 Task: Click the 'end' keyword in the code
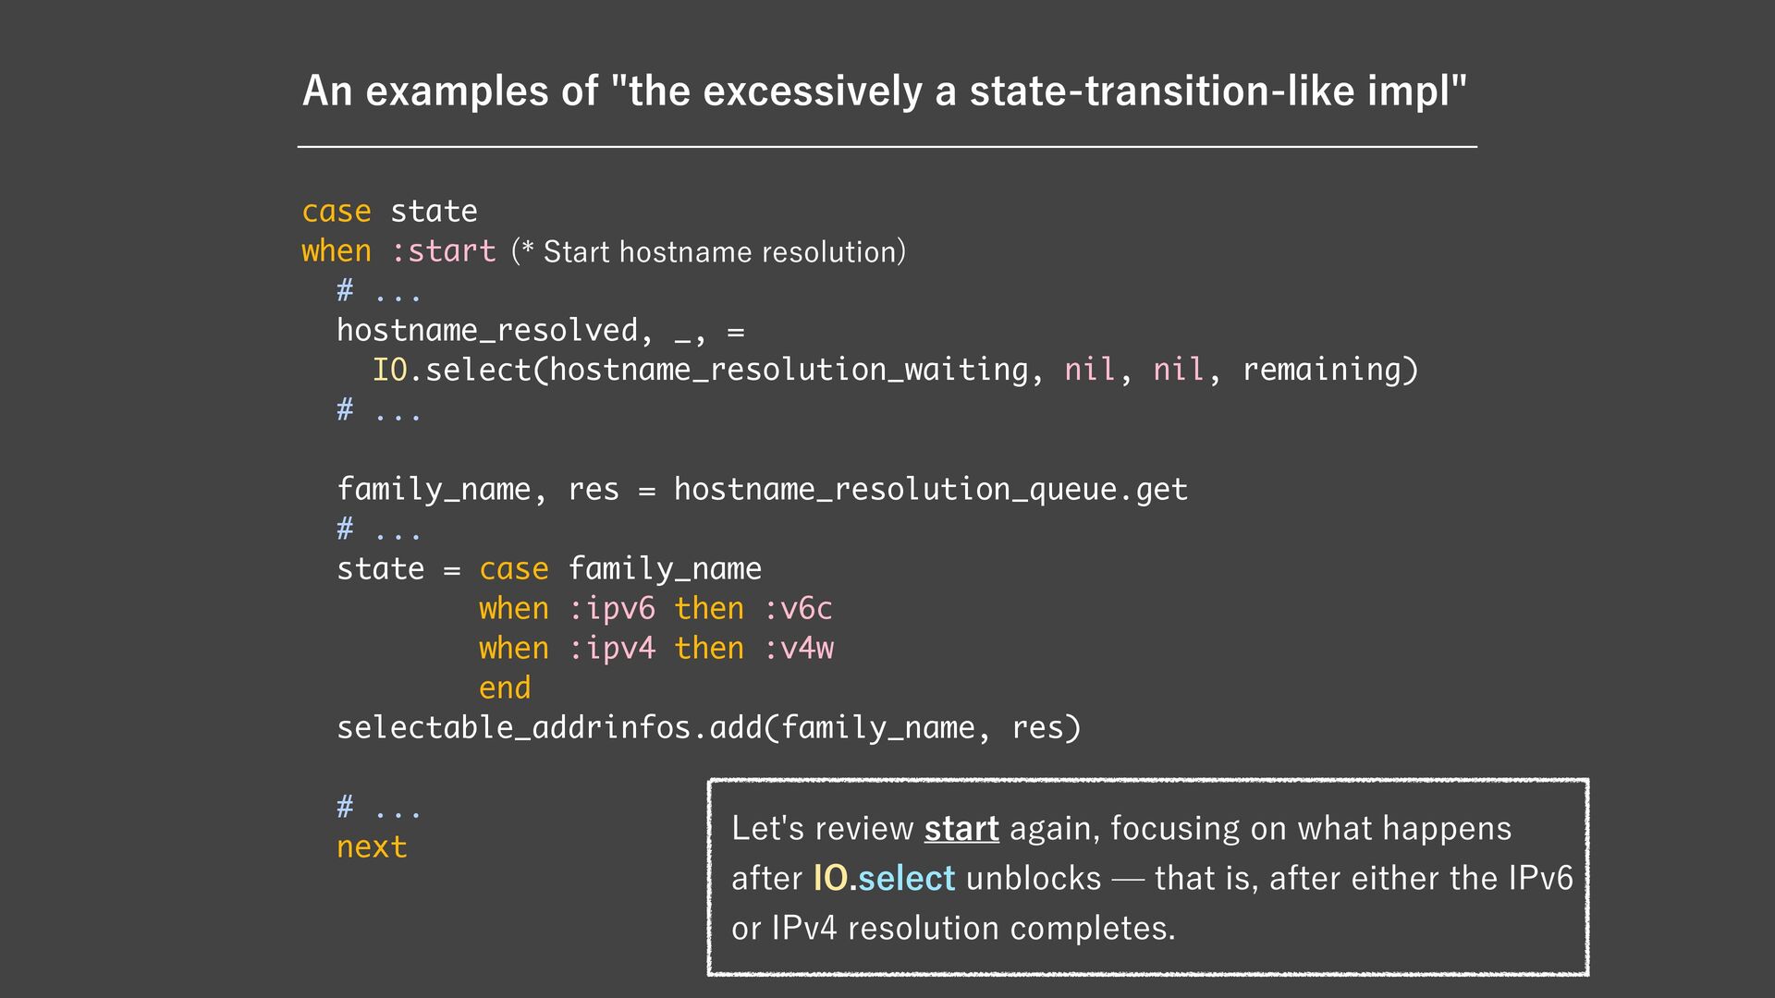tap(505, 688)
